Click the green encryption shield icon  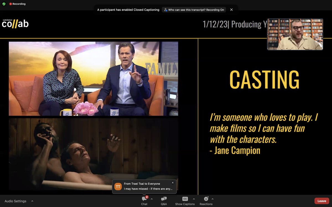(4, 4)
